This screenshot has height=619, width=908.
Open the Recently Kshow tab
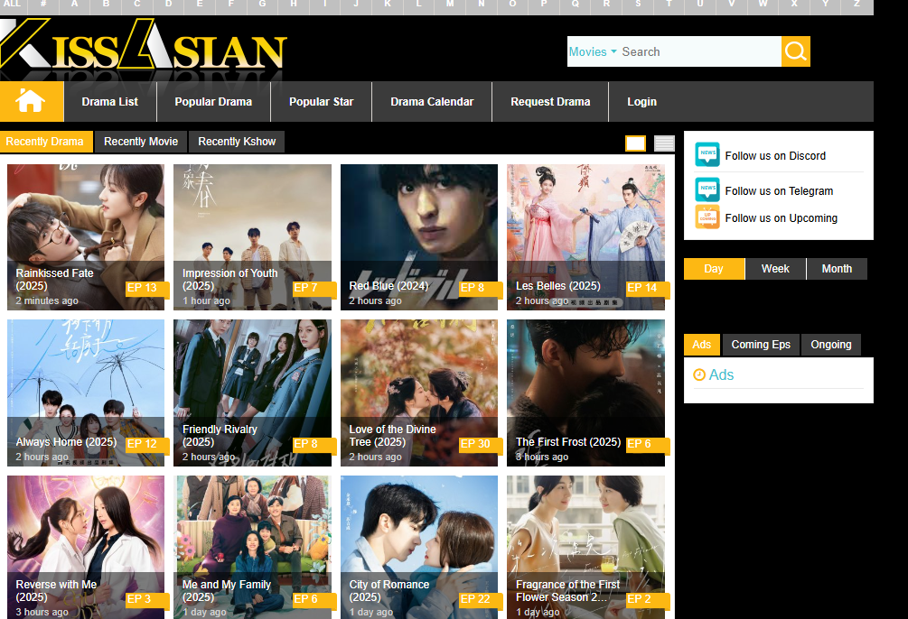(237, 142)
